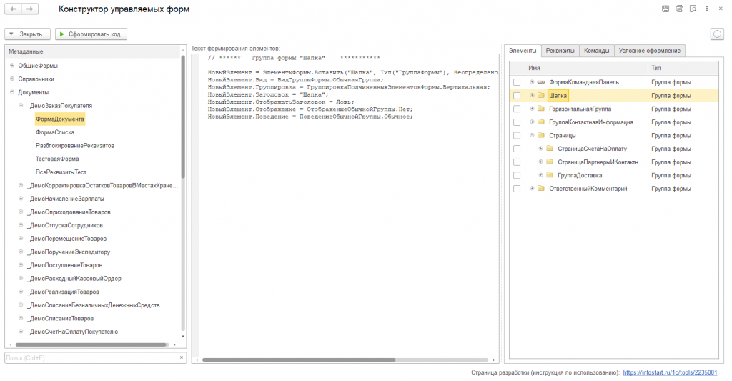Click the printer icon
The width and height of the screenshot is (732, 381).
click(680, 9)
